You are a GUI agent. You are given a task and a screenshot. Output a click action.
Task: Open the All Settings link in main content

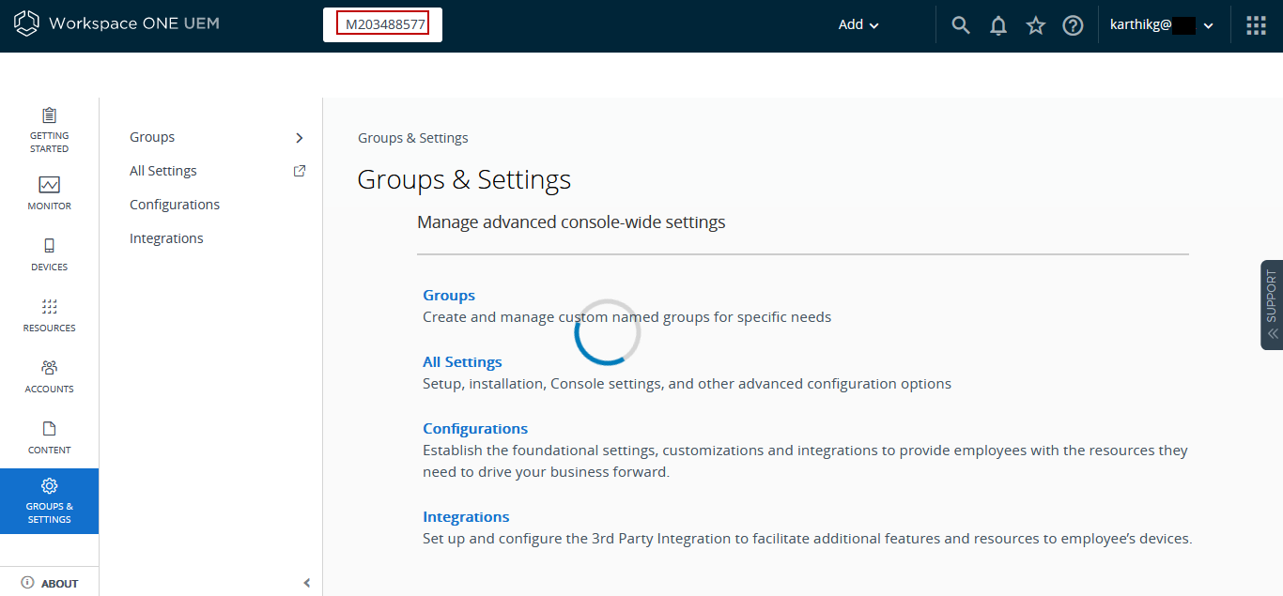click(x=462, y=362)
